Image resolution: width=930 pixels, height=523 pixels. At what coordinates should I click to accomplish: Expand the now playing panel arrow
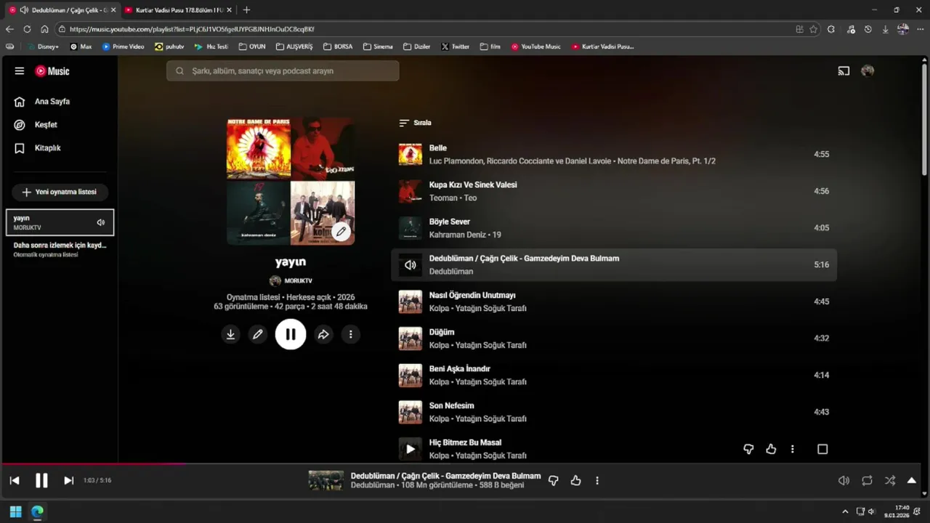[x=912, y=481]
